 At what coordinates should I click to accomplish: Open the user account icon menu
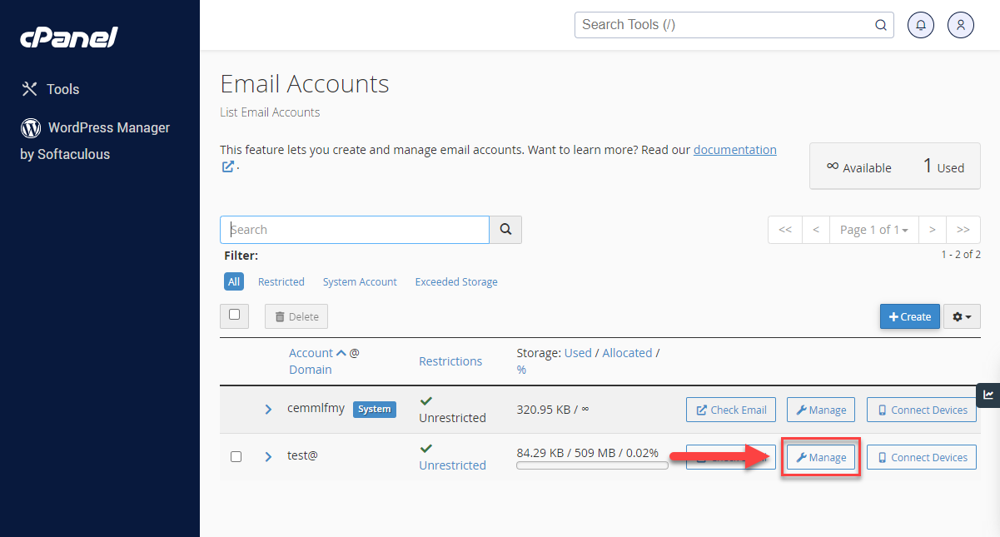coord(960,24)
